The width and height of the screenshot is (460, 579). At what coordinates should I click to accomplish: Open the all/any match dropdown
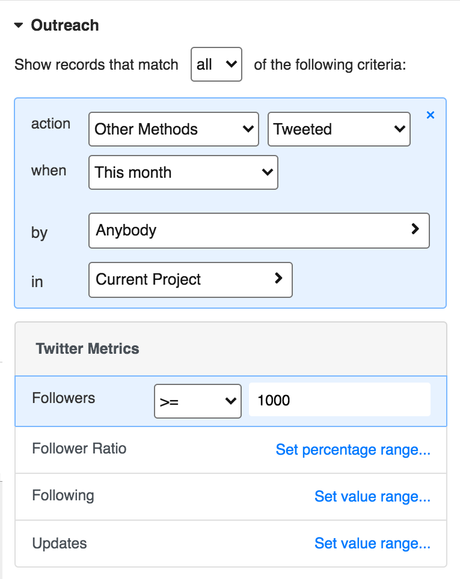[x=216, y=64]
